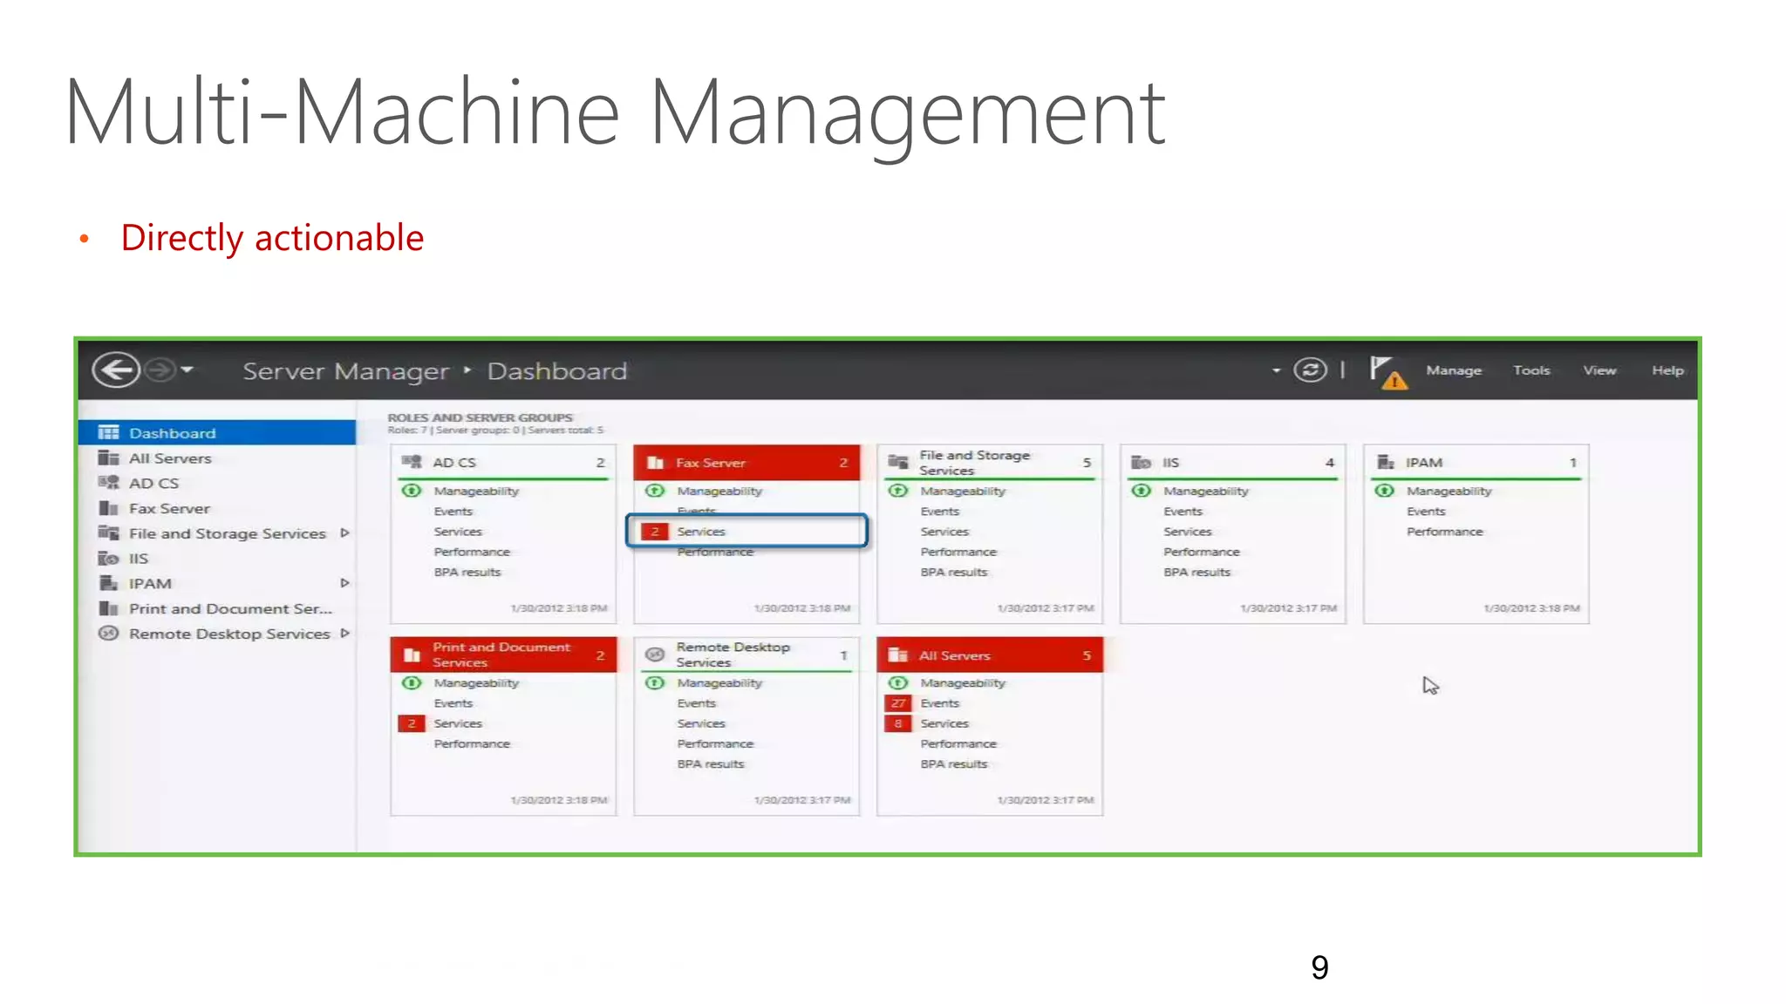The height and width of the screenshot is (1004, 1786).
Task: Open the Manage menu
Action: (1454, 370)
